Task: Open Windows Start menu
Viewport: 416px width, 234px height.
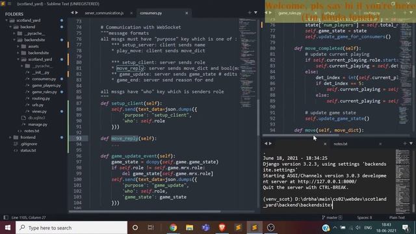Action: 8,227
